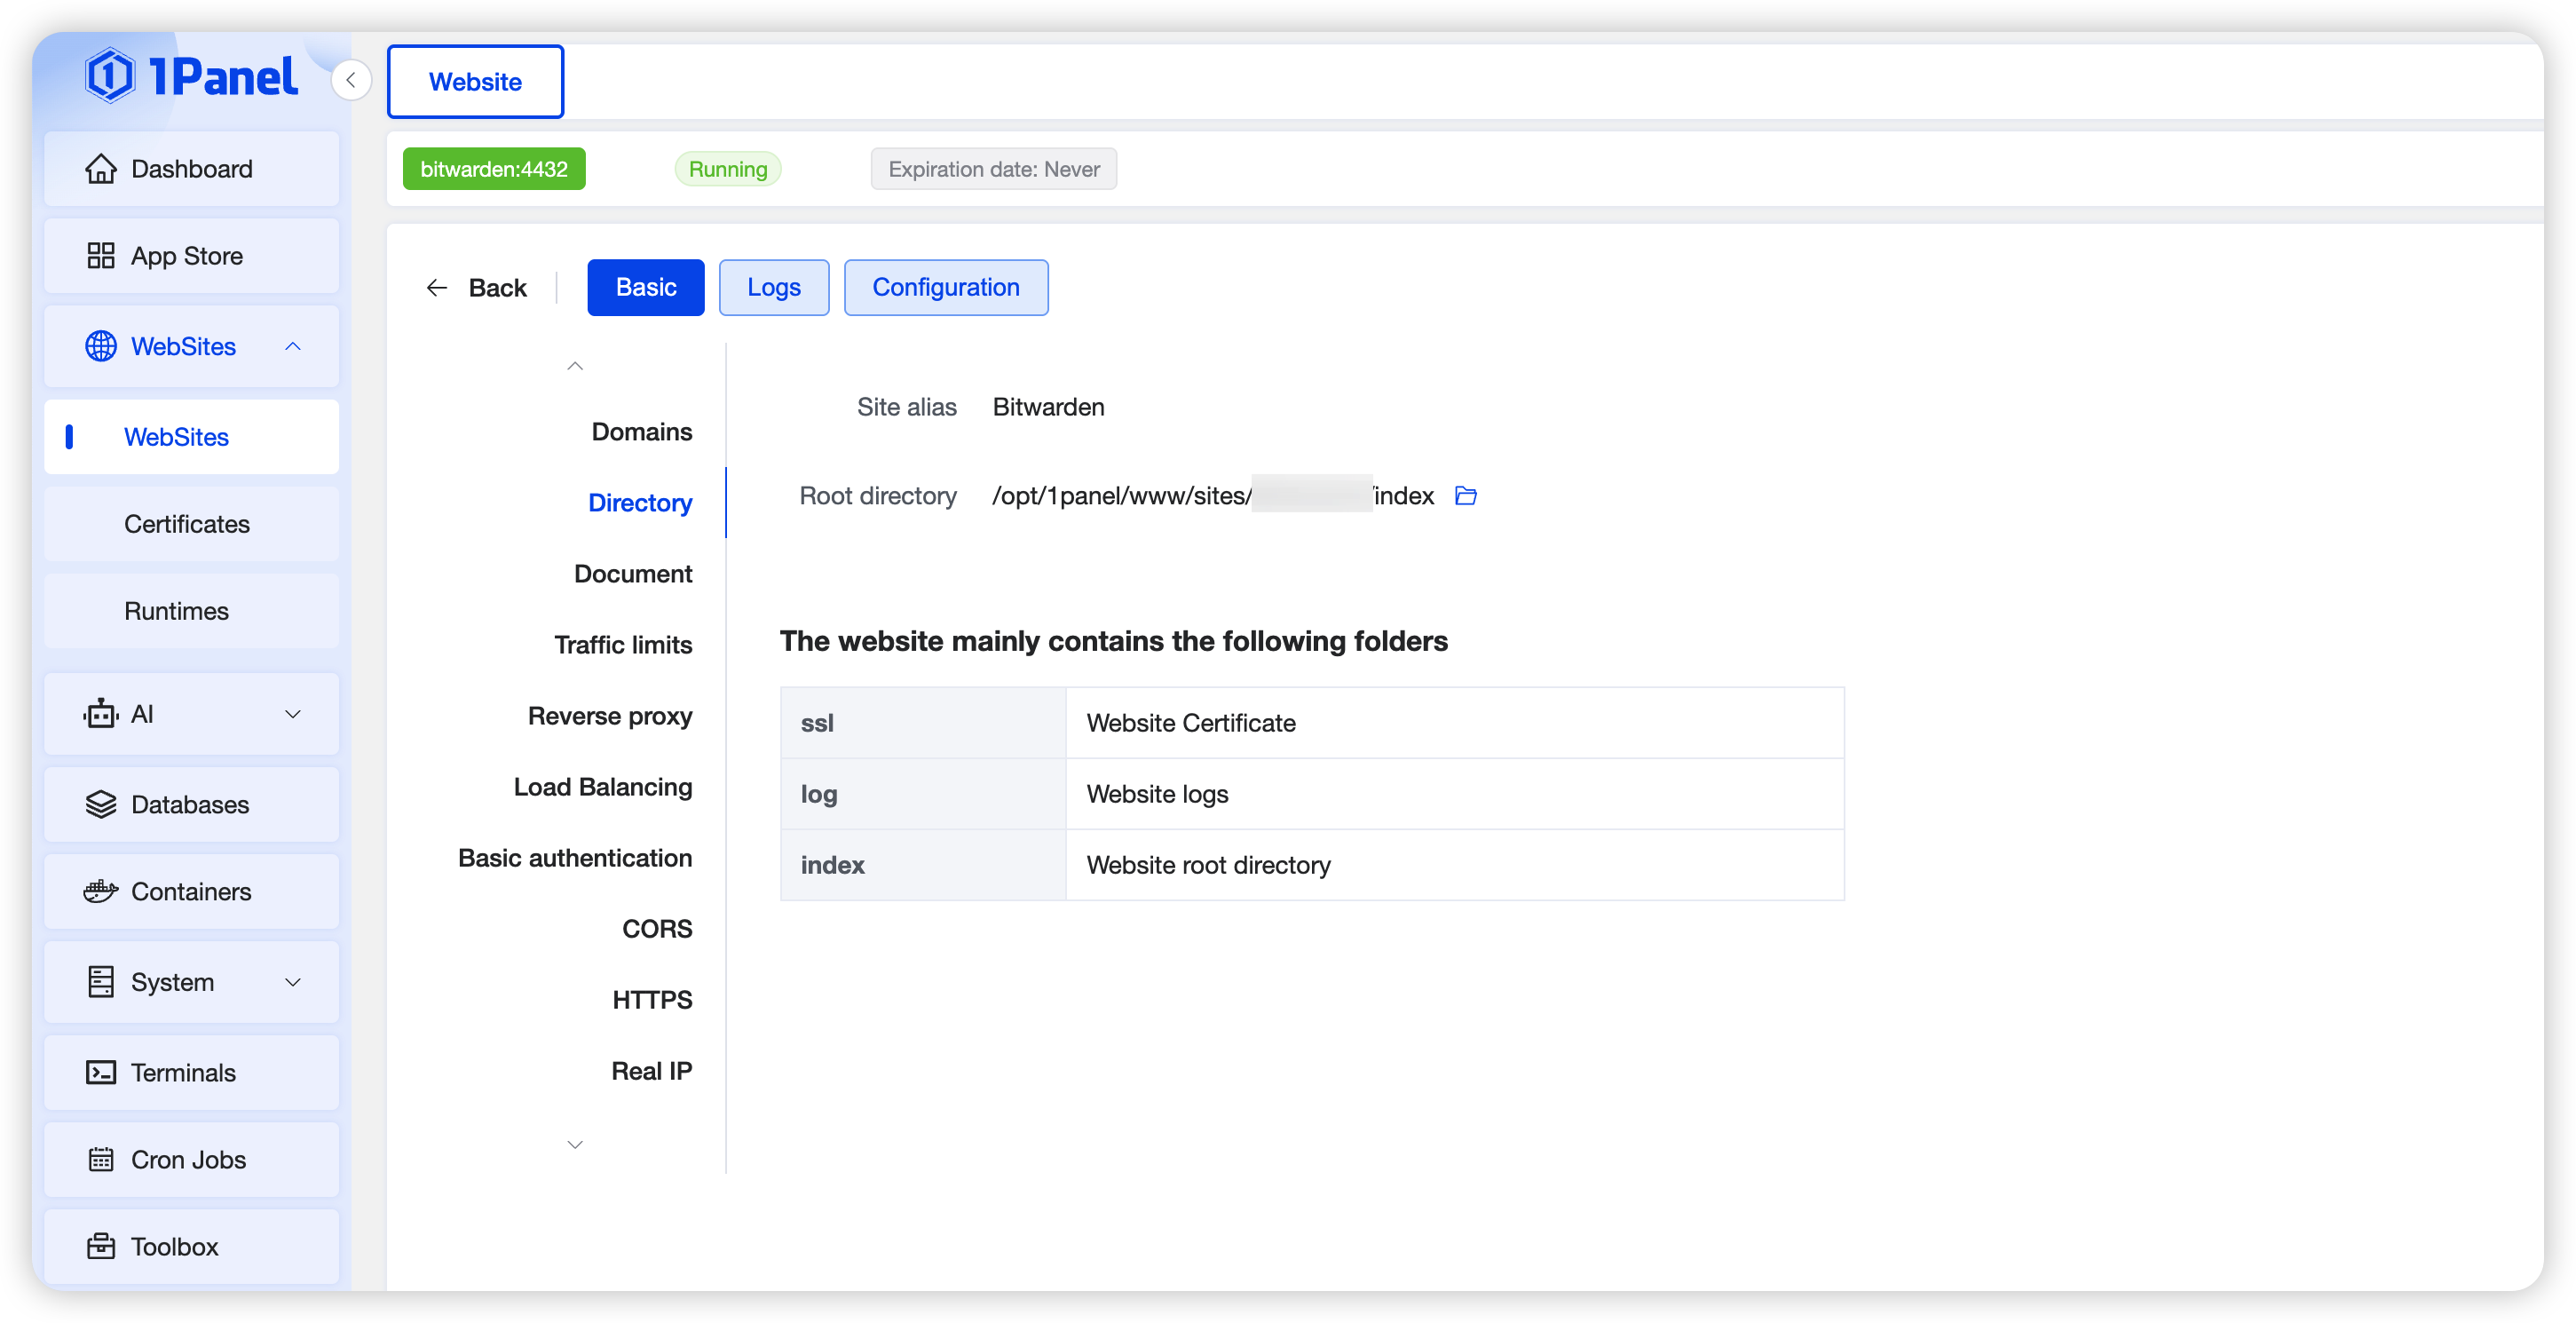Collapse the WebSites menu section

(x=292, y=346)
